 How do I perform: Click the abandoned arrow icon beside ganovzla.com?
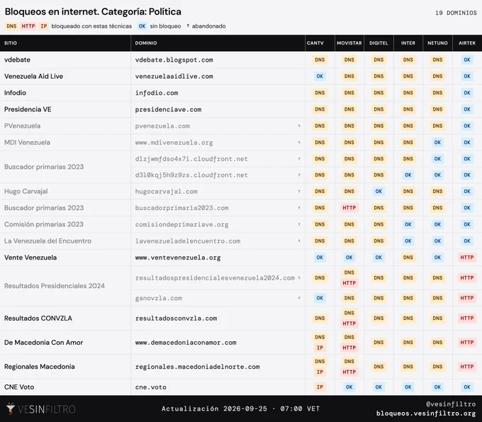tap(299, 298)
